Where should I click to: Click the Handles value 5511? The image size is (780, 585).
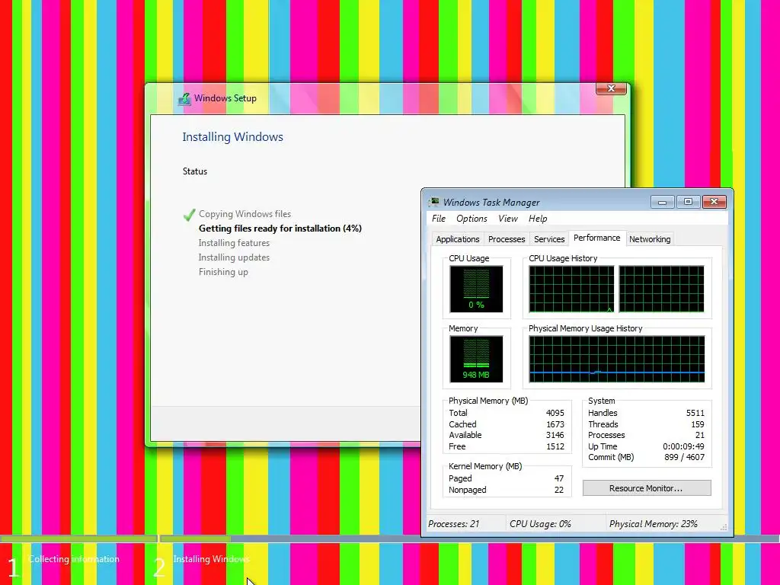[x=695, y=413]
